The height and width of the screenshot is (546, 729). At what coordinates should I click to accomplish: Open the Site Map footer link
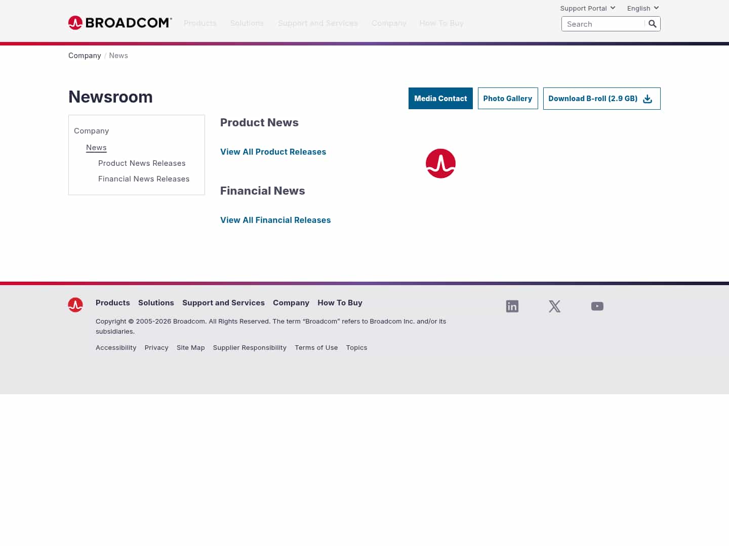(x=191, y=348)
